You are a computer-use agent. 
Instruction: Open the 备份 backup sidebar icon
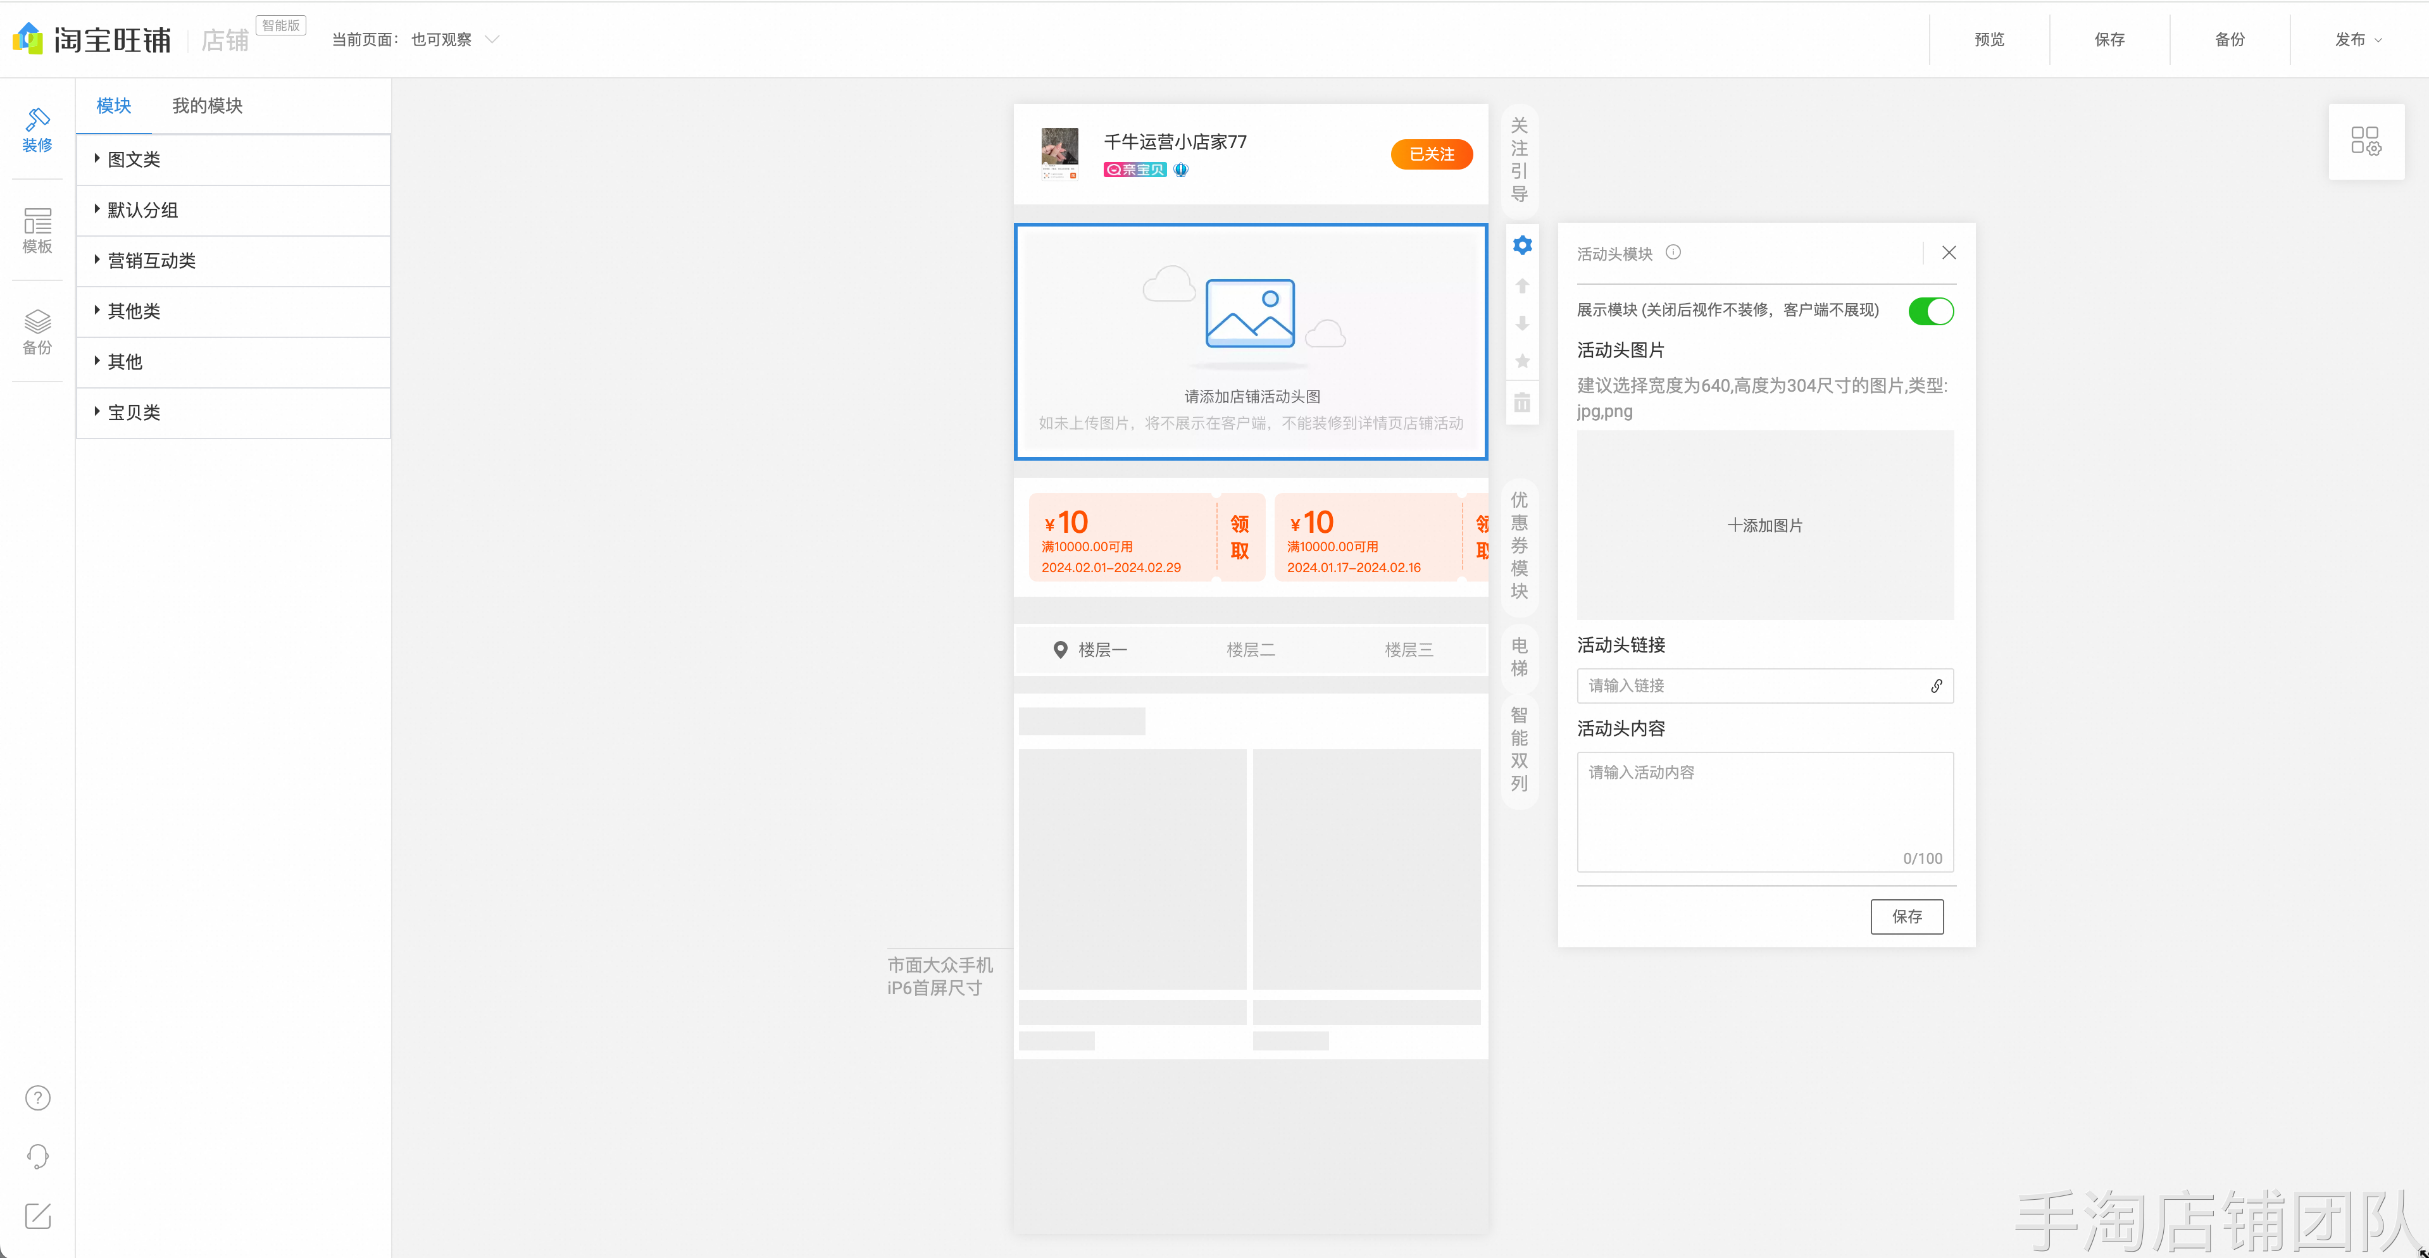point(38,332)
